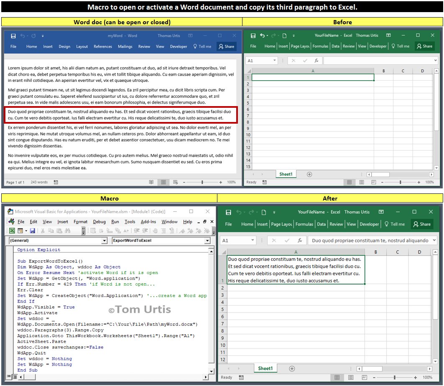This screenshot has height=386, width=444.
Task: Select Normal view in After Excel status bar
Action: click(x=337, y=377)
